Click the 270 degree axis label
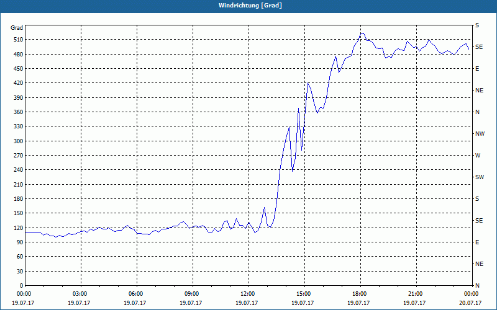This screenshot has height=310, width=497. (18, 156)
